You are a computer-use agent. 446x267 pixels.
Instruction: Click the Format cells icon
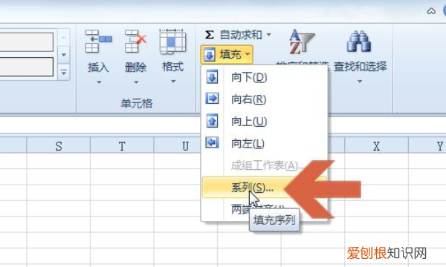(172, 42)
